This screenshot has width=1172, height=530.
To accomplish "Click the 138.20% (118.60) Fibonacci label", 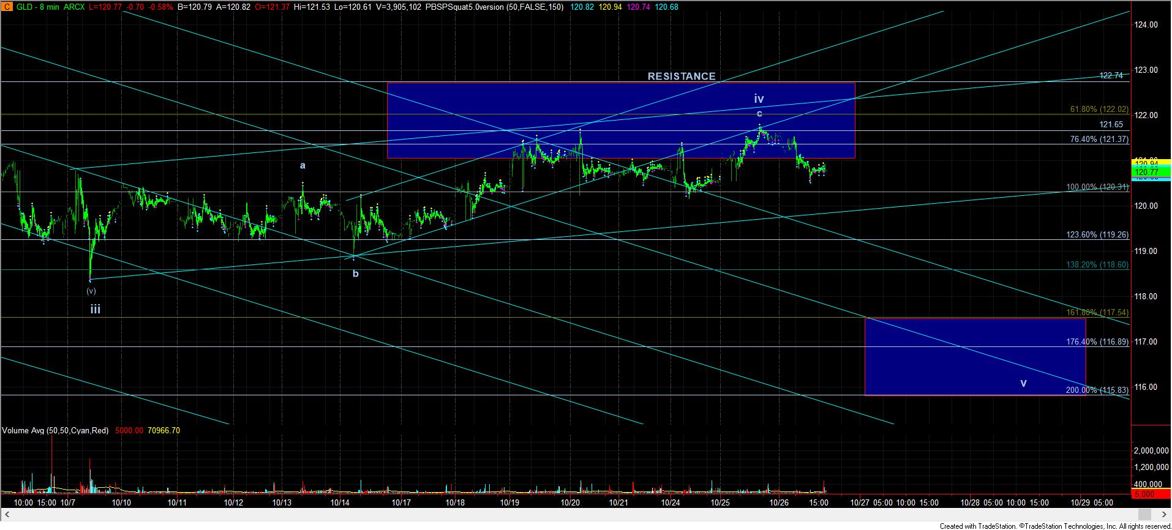I will (x=1097, y=265).
